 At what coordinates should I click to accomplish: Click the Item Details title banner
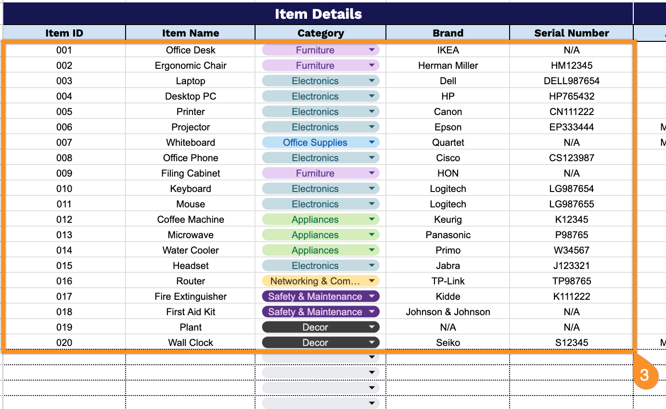pyautogui.click(x=318, y=13)
